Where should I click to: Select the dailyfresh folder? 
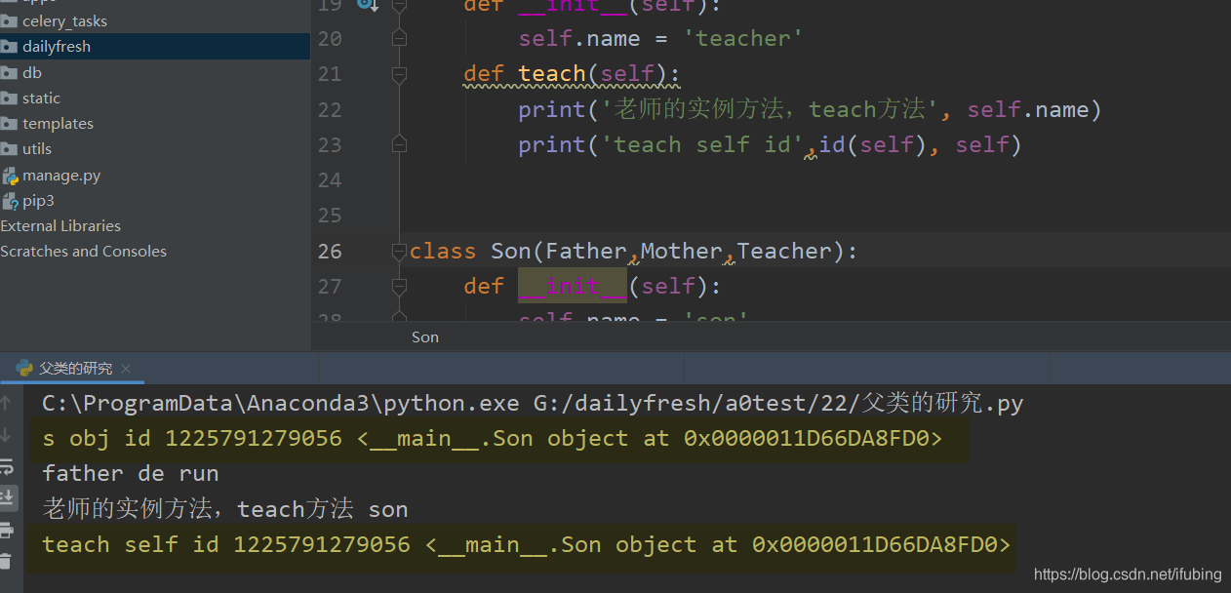(x=57, y=47)
